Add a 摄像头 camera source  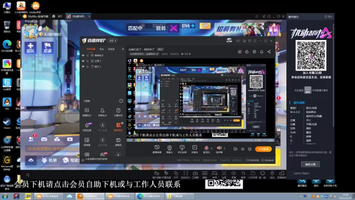tap(170, 149)
